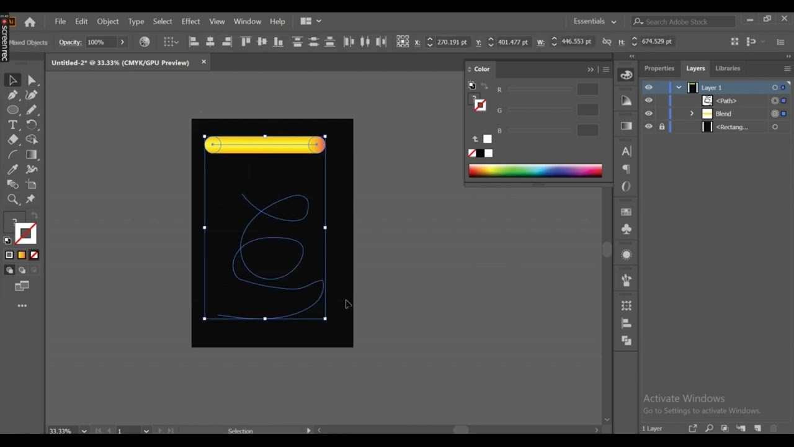Open the Swatches panel icon
The height and width of the screenshot is (447, 794).
click(x=627, y=212)
